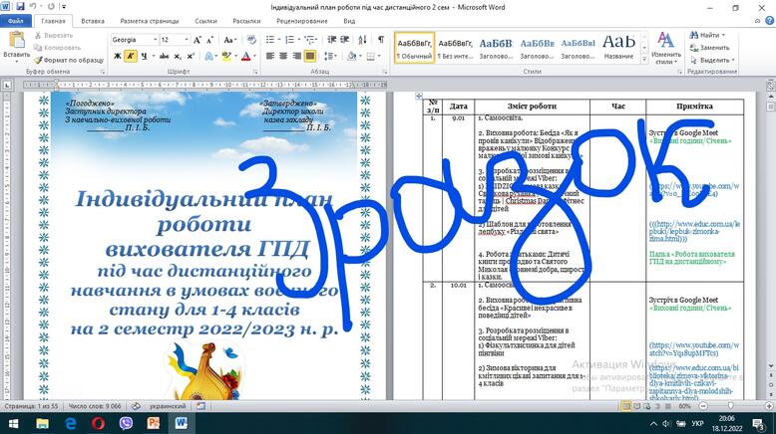Open Opera browser from the taskbar
Viewport: 776px width, 434px height.
[98, 423]
